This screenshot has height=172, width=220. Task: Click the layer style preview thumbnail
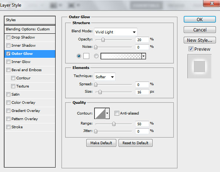click(199, 66)
